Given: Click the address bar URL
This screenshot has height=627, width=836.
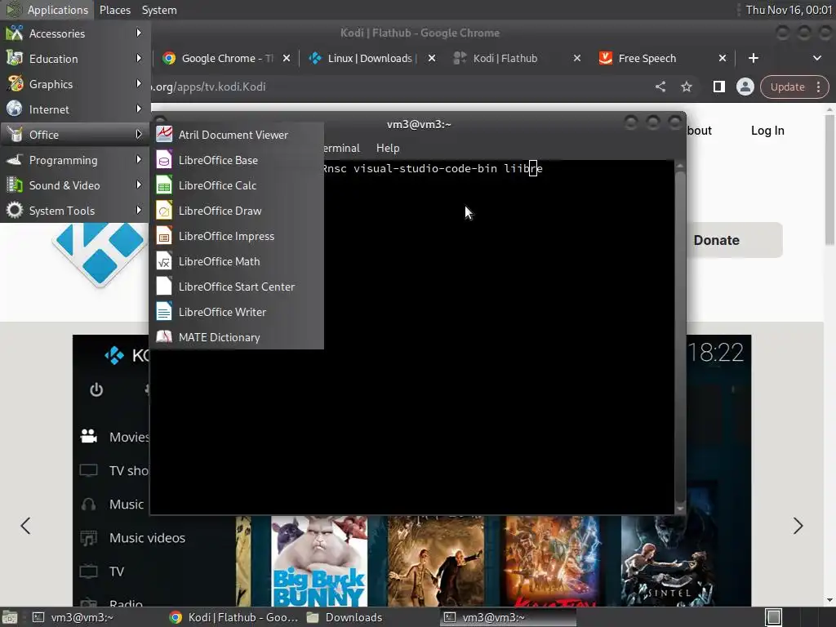Looking at the screenshot, I should click(x=208, y=87).
